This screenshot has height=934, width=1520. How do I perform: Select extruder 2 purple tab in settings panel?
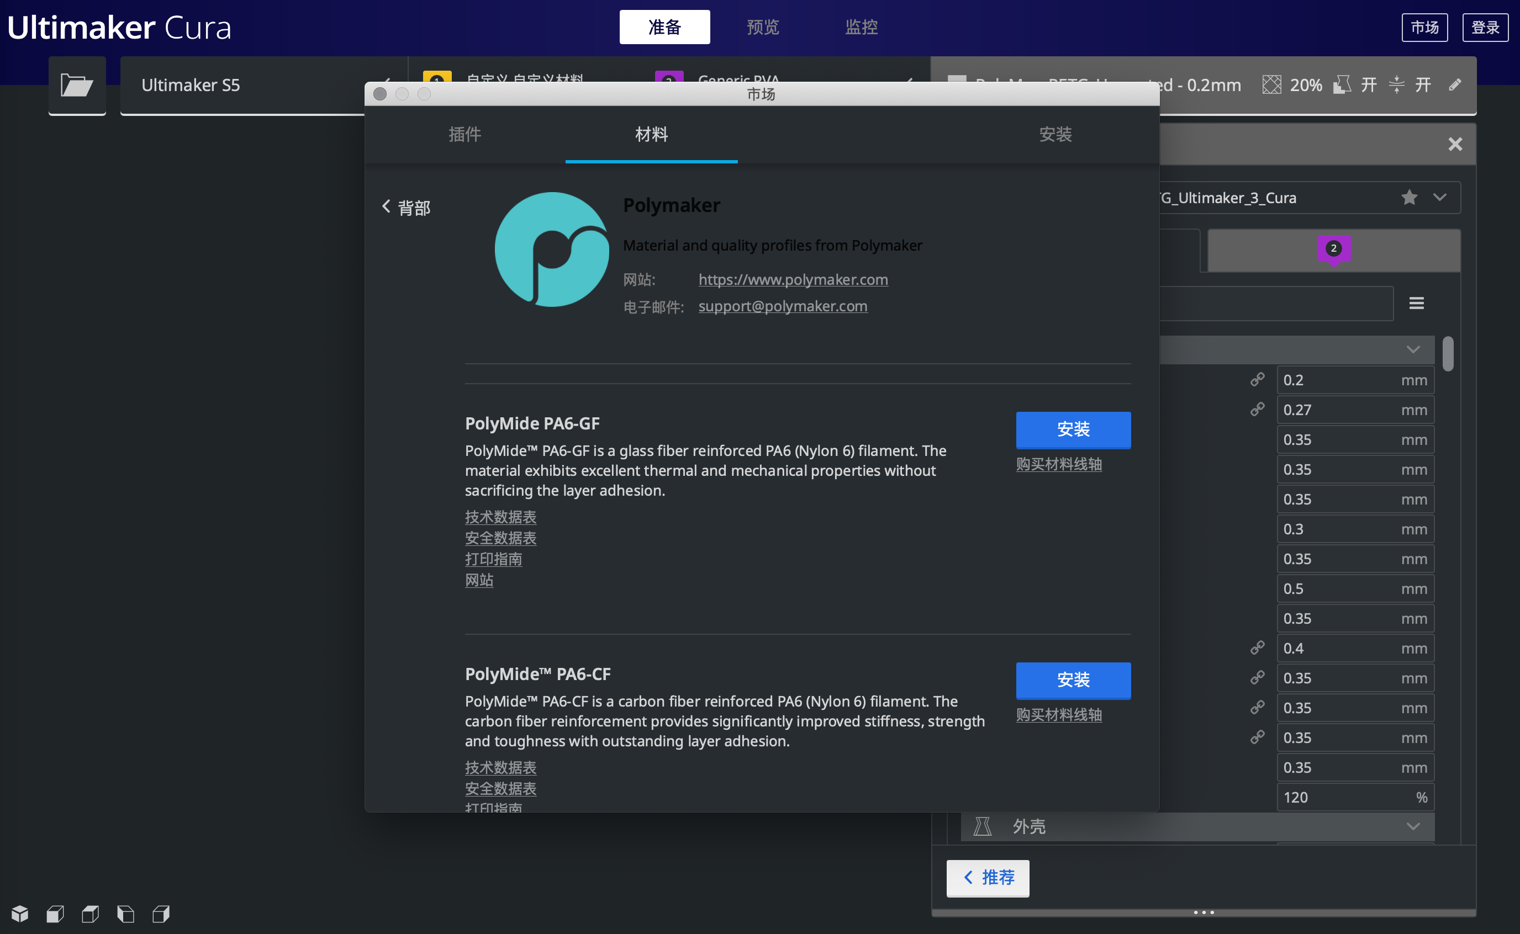click(1333, 250)
